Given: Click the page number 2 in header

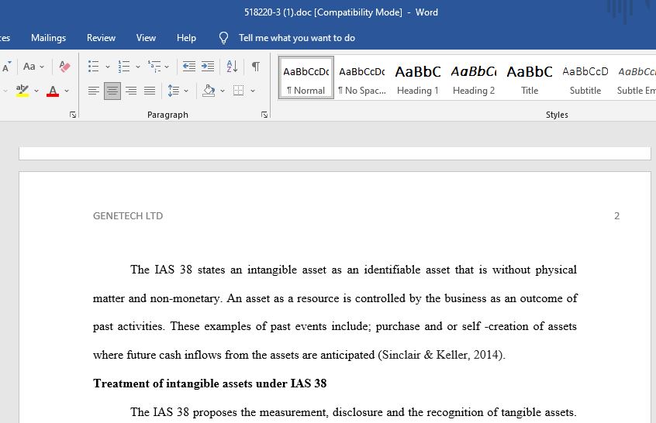Looking at the screenshot, I should click(x=616, y=215).
